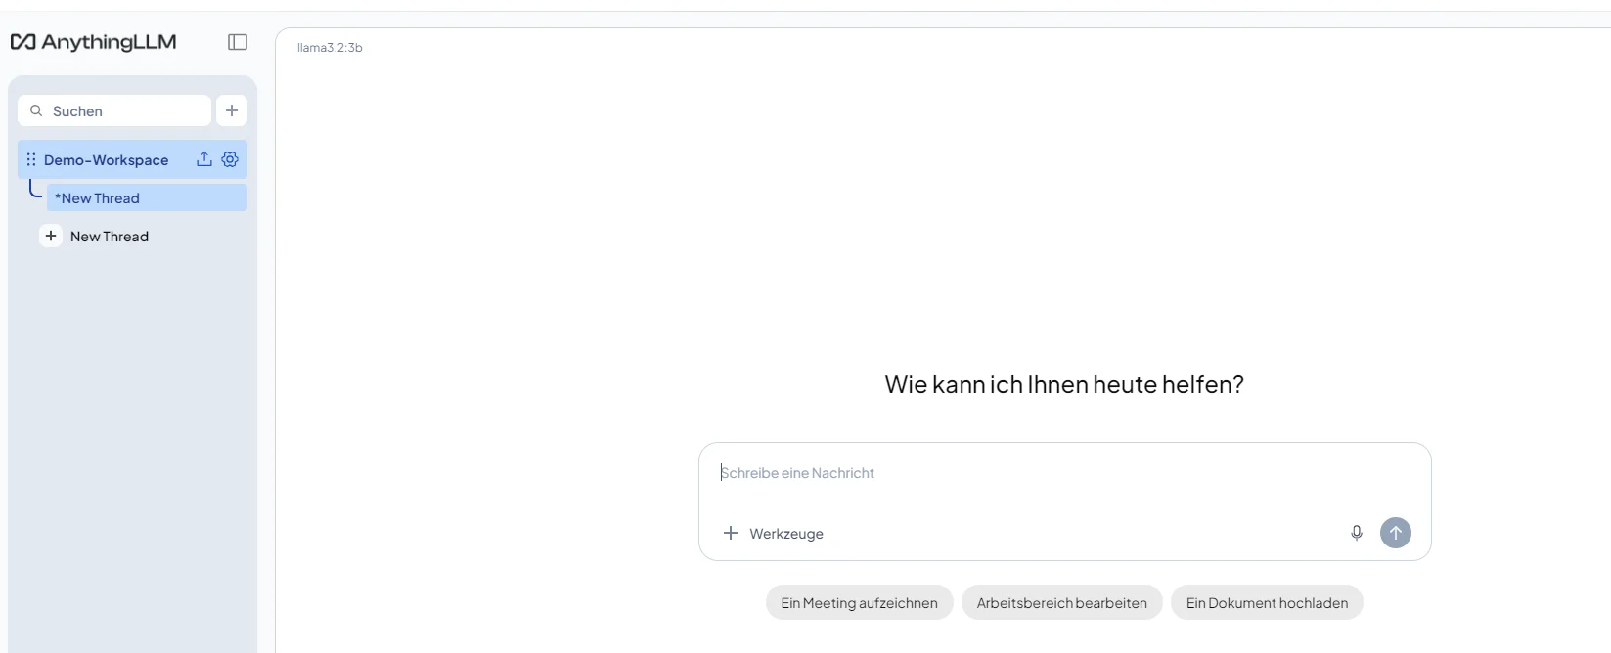The image size is (1611, 653).
Task: Click the AnythingLLM logo
Action: 93,42
